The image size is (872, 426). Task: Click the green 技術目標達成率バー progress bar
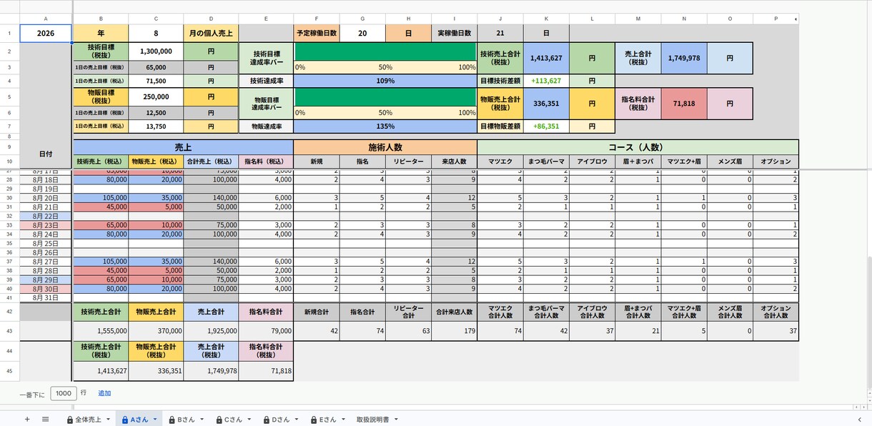385,51
